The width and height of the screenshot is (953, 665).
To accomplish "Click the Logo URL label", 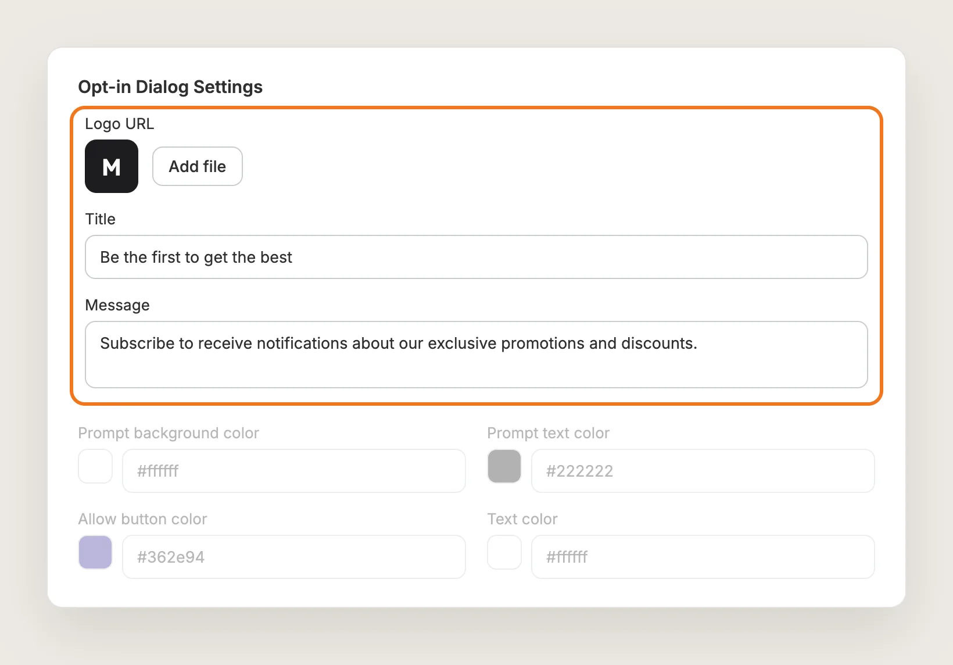I will click(120, 124).
